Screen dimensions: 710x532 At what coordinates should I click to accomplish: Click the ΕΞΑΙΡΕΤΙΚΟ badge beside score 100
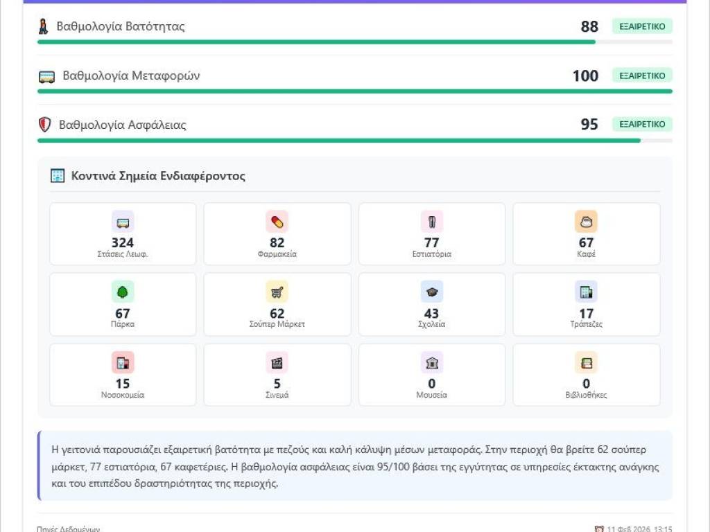642,76
